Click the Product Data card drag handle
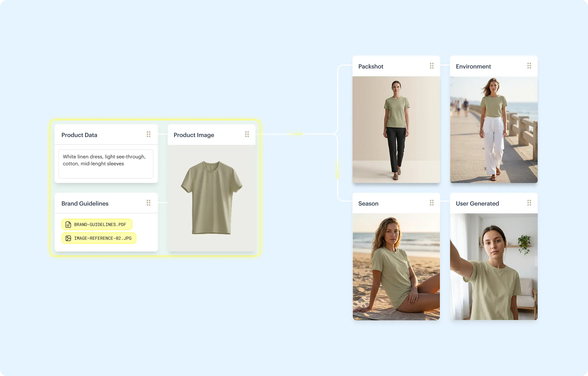Screen dimensions: 588x376 click(148, 134)
